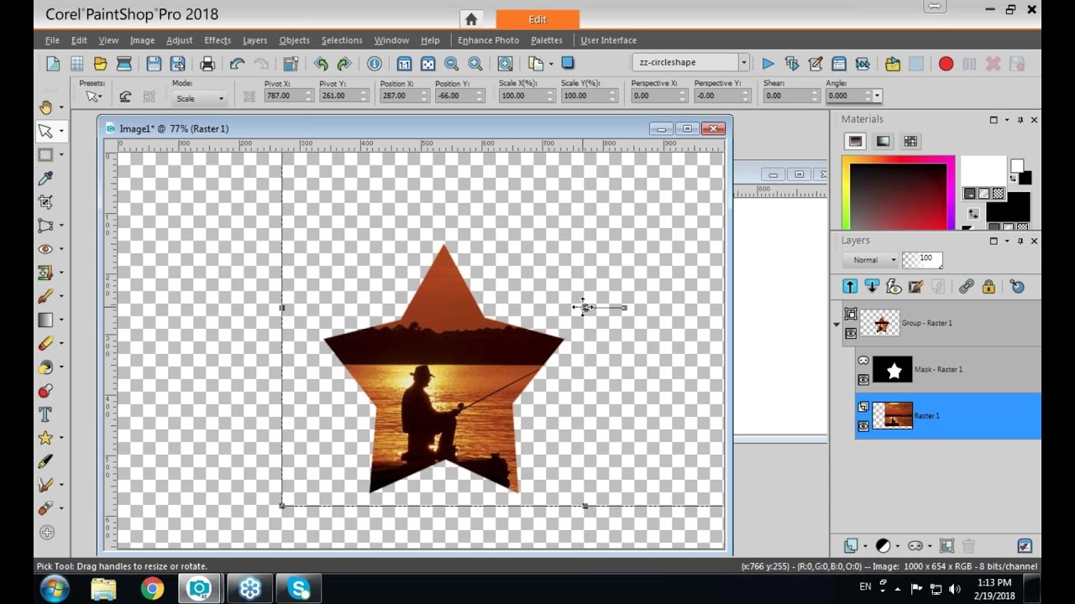Click the Lock transparency padlock button
This screenshot has height=604, width=1075.
[x=989, y=286]
